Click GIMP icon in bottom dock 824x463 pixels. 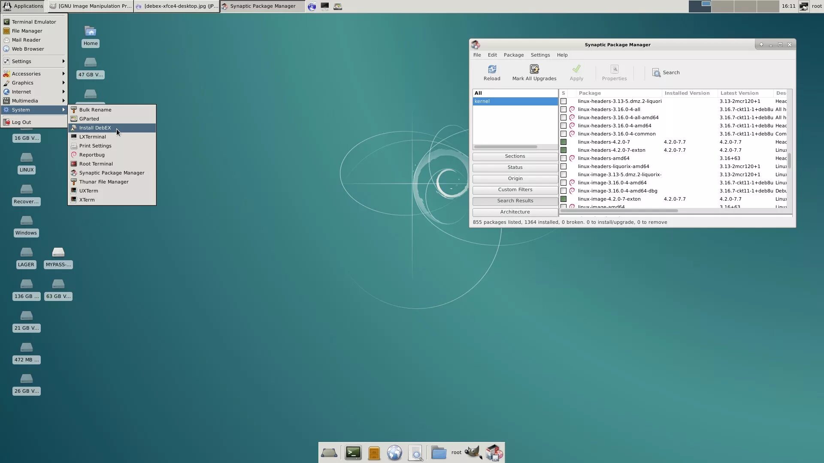point(473,452)
